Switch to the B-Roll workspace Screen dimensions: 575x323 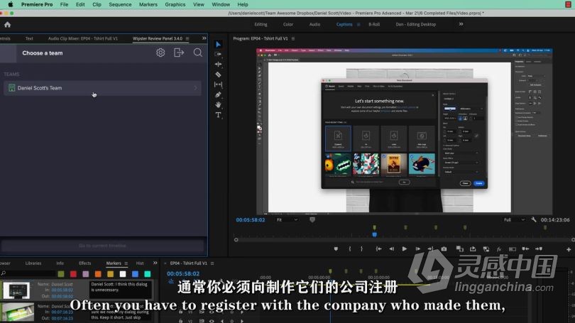pyautogui.click(x=374, y=24)
